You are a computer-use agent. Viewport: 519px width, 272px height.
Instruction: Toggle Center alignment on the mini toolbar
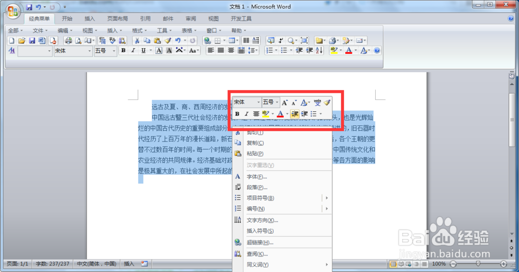coord(256,114)
